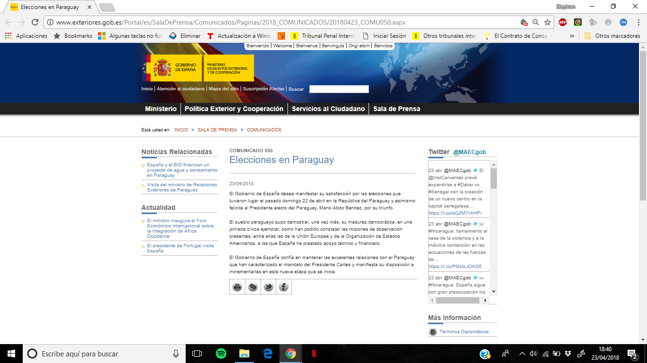Switch language with the Welcome link
The image size is (647, 363).
click(x=283, y=46)
